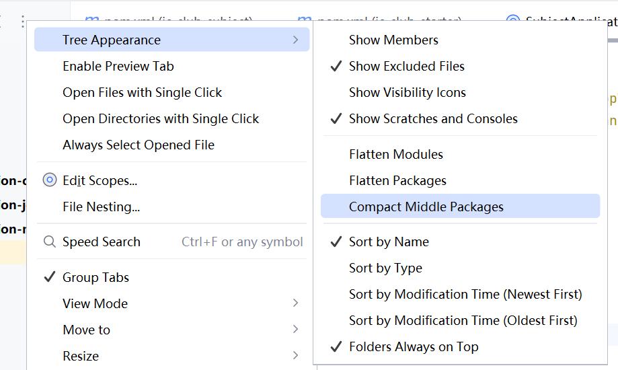Image resolution: width=618 pixels, height=370 pixels.
Task: Choose Flatten Packages
Action: click(397, 180)
